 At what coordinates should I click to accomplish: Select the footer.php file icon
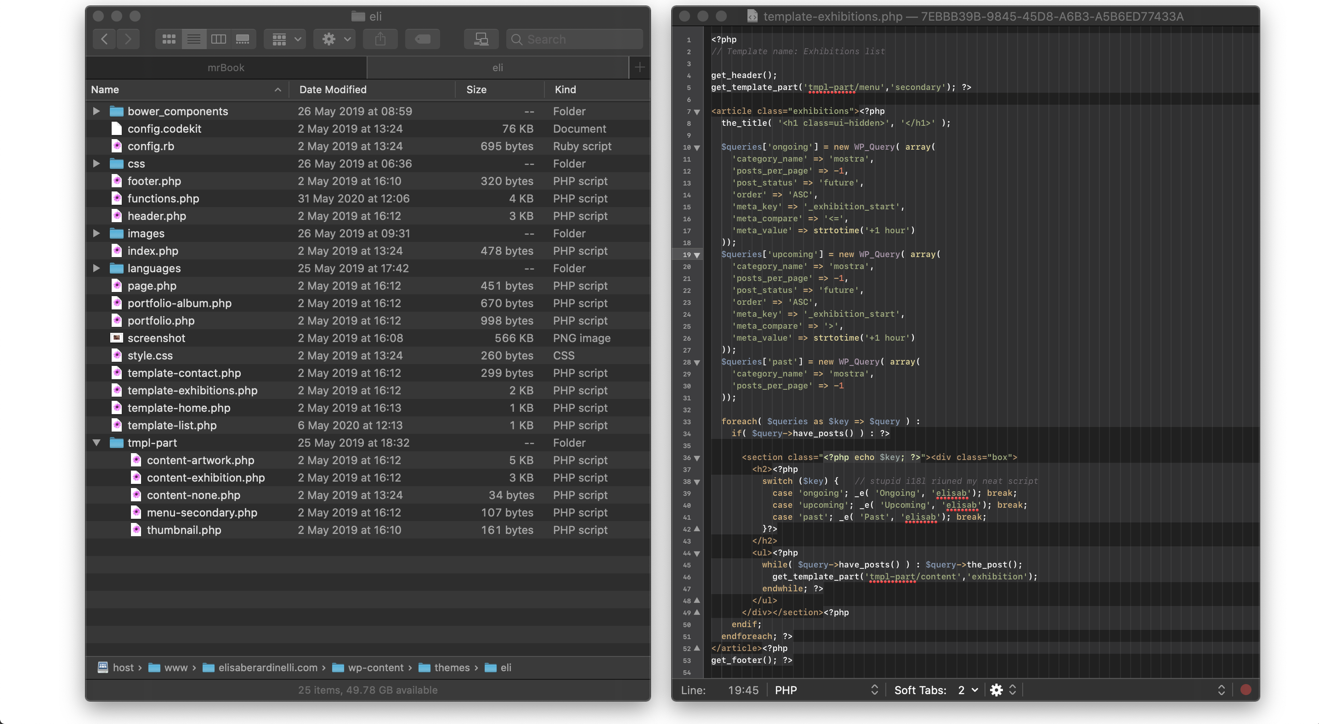pos(117,180)
